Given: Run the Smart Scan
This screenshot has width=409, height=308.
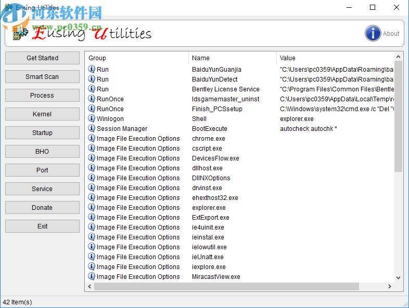Looking at the screenshot, I should (x=42, y=76).
